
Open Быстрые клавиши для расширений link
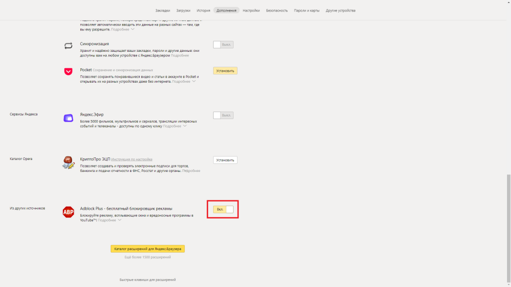(148, 280)
